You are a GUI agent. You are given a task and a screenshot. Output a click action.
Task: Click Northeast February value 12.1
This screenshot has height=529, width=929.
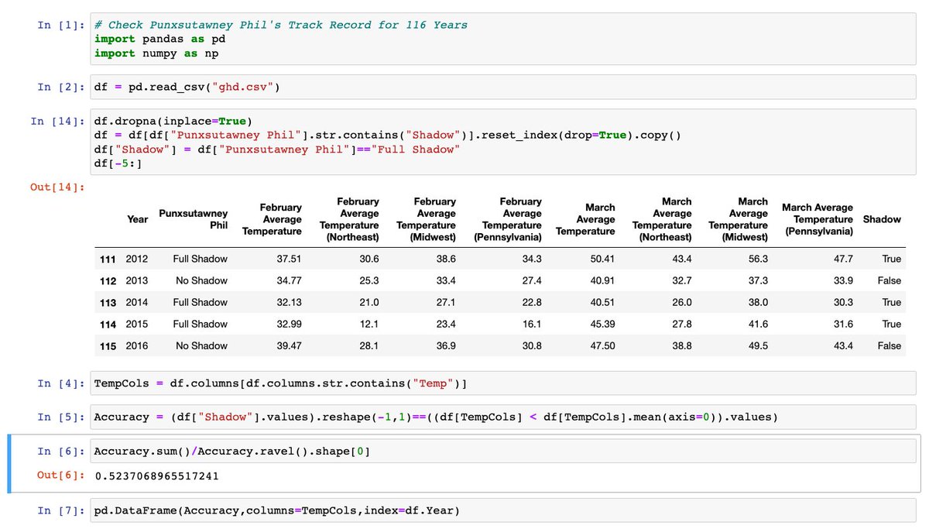(x=369, y=324)
